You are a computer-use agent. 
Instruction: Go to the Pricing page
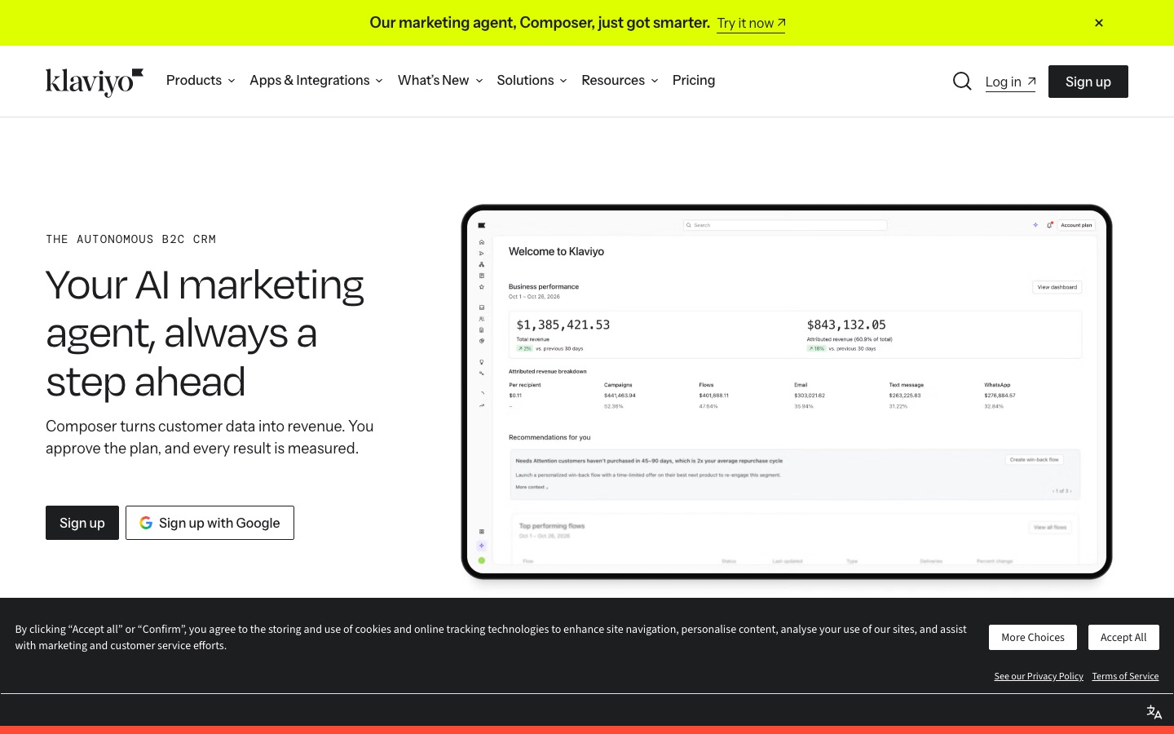click(694, 81)
